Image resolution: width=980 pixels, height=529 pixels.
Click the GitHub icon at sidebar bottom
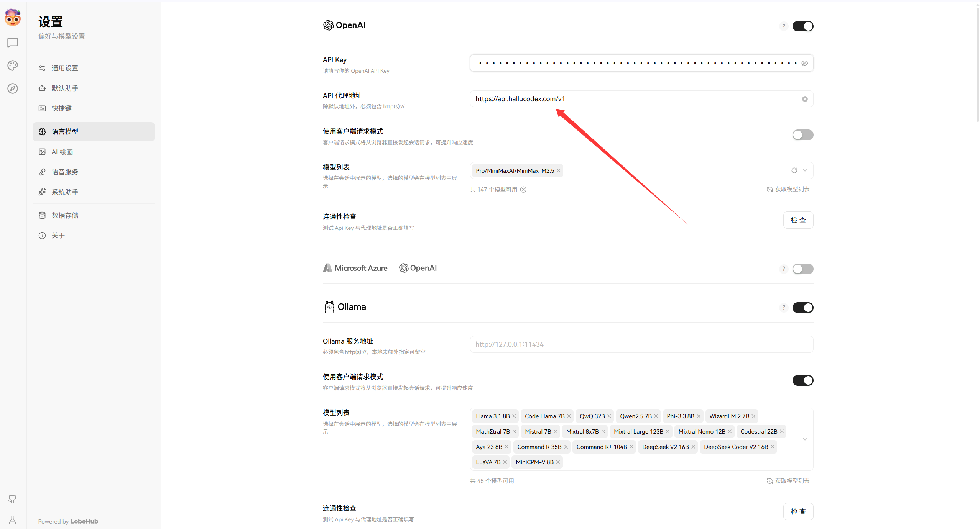tap(12, 498)
